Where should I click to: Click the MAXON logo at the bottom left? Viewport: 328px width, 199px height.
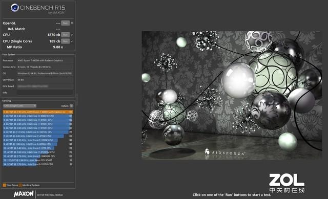24,194
